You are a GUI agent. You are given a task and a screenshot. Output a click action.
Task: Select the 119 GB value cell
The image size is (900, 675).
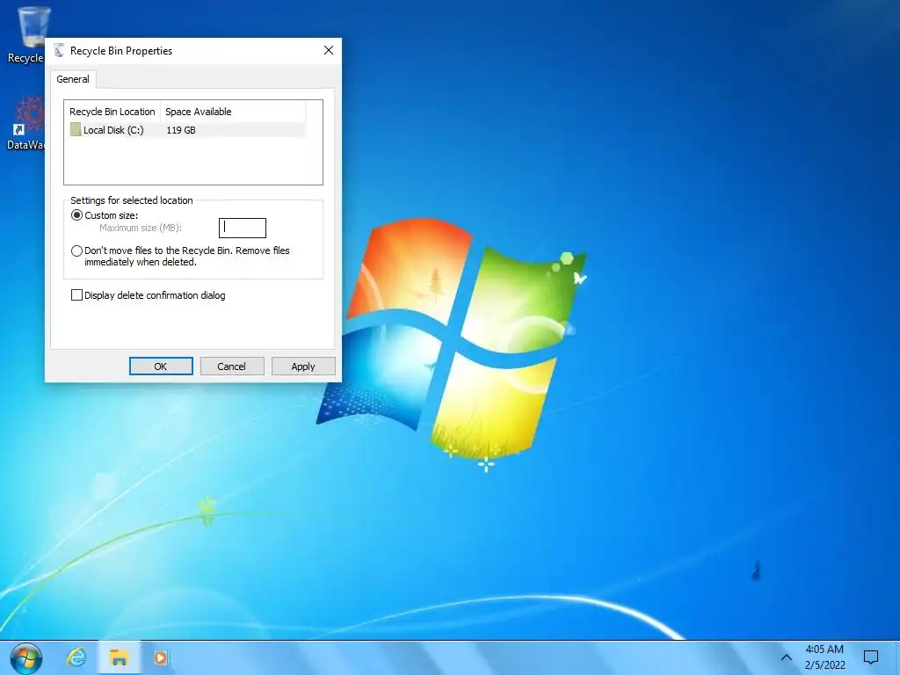[x=181, y=130]
